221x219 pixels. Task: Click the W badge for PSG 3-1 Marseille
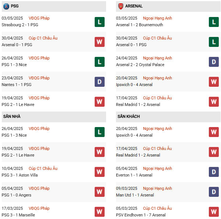100,212
